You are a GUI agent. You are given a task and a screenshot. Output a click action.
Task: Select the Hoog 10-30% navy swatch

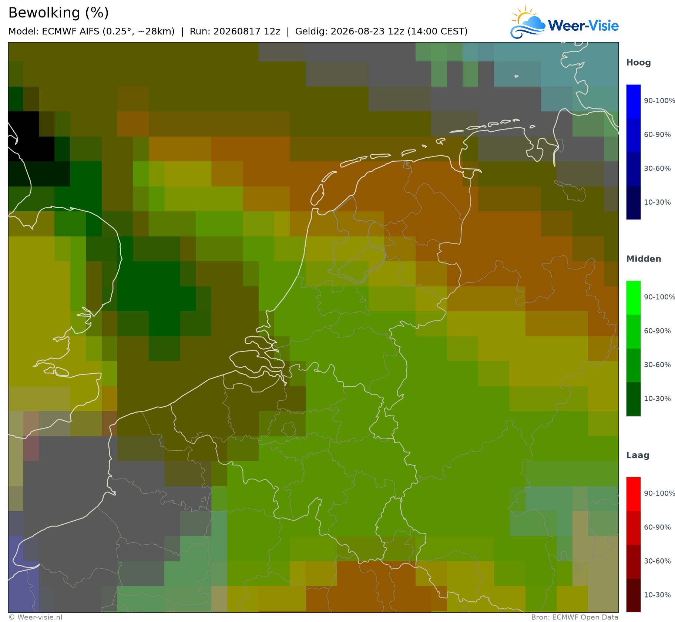point(633,202)
